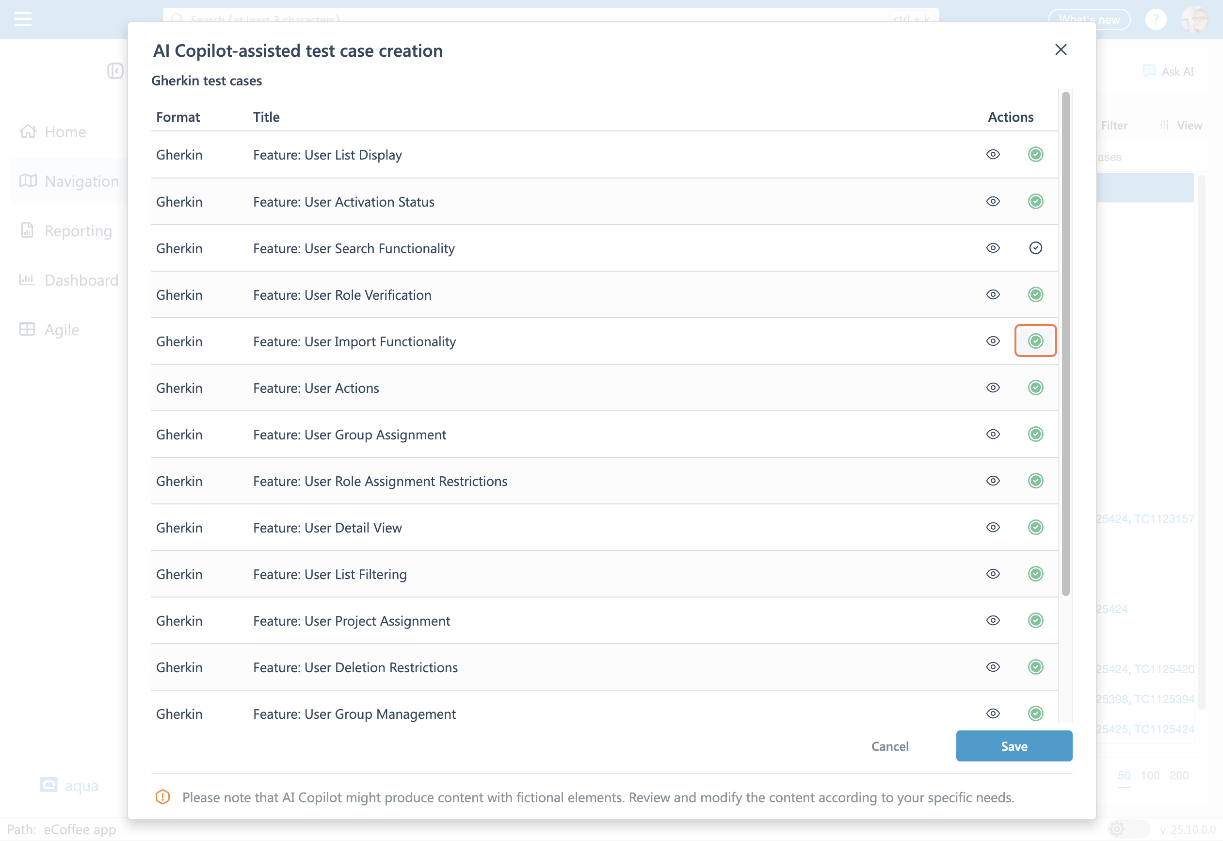
Task: Cancel the test case creation dialog
Action: [889, 746]
